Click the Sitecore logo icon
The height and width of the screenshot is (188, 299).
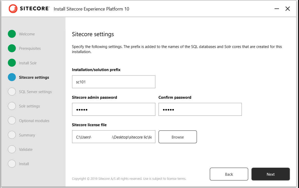(x=13, y=9)
